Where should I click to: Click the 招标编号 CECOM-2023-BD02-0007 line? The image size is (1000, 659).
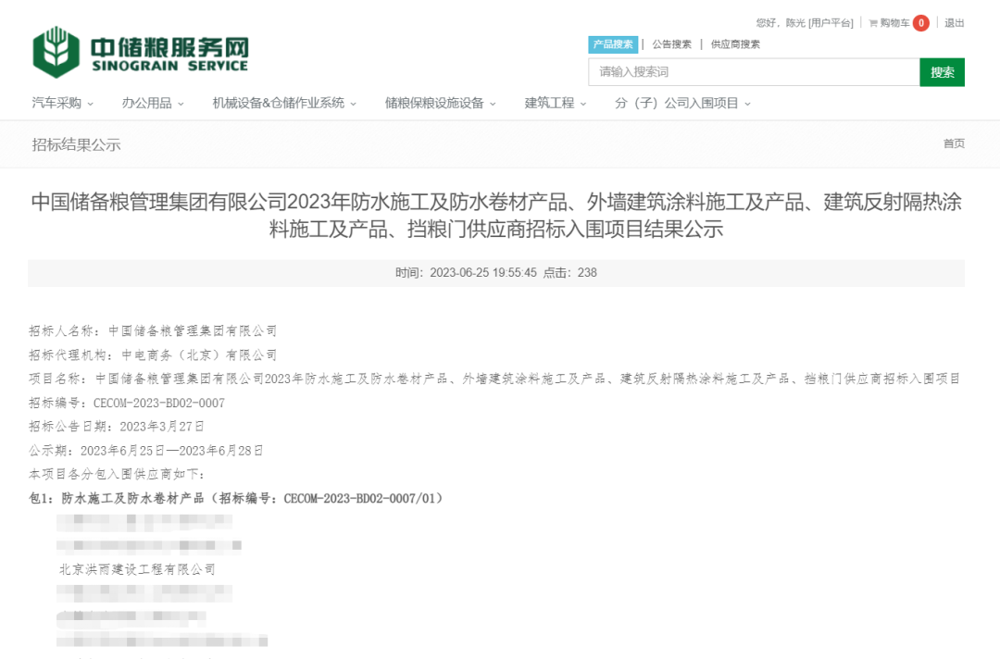[x=127, y=403]
